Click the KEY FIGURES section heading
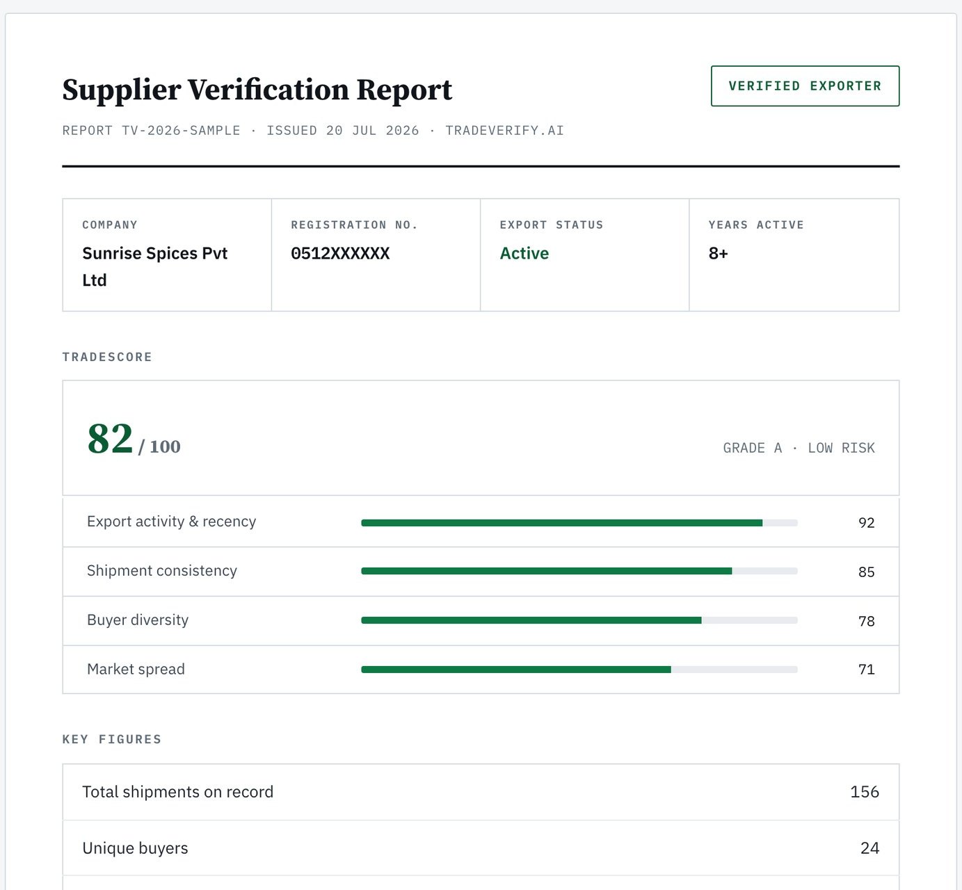Viewport: 962px width, 890px height. (x=112, y=739)
